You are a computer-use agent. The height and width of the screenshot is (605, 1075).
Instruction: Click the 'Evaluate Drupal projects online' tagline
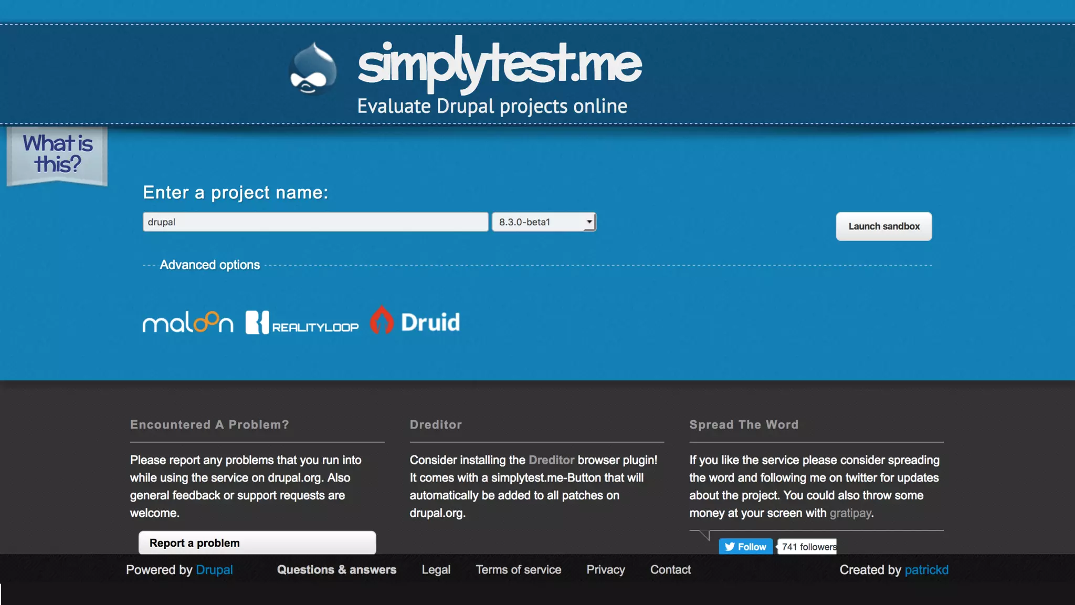pyautogui.click(x=492, y=107)
